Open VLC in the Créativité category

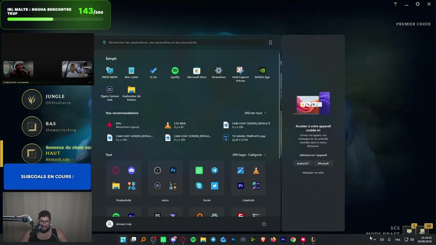point(256,170)
